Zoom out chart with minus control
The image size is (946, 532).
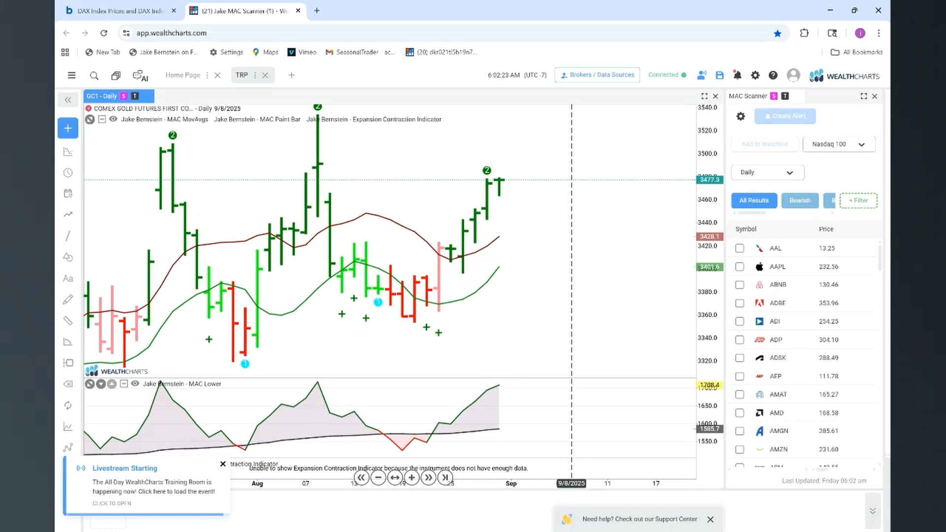coord(378,477)
